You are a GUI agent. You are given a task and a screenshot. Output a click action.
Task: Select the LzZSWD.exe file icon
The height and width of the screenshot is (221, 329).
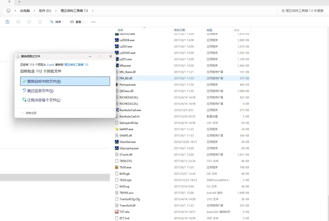click(117, 53)
